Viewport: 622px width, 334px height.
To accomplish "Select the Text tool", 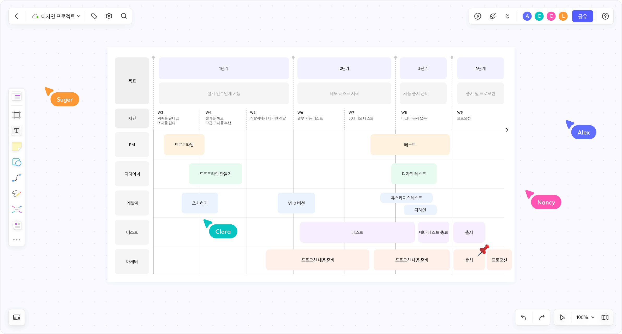I will pos(17,130).
